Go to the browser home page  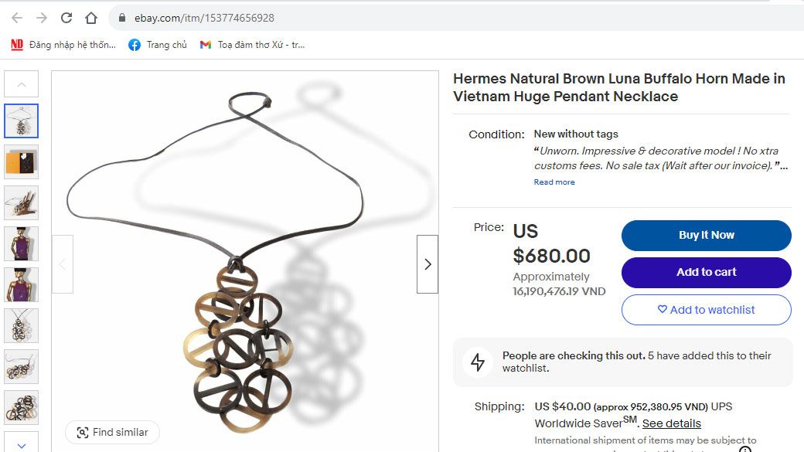tap(91, 18)
